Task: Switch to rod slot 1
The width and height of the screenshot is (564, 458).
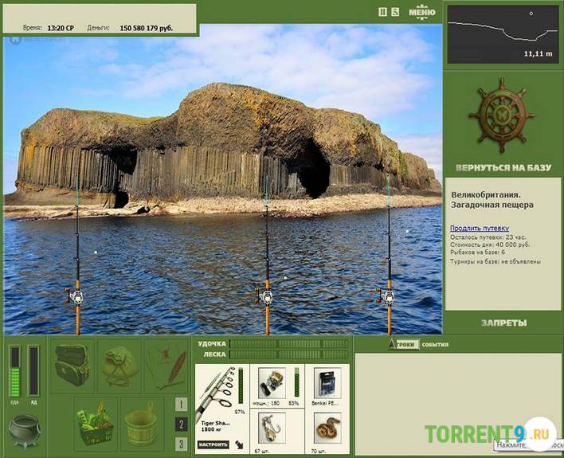Action: point(181,404)
